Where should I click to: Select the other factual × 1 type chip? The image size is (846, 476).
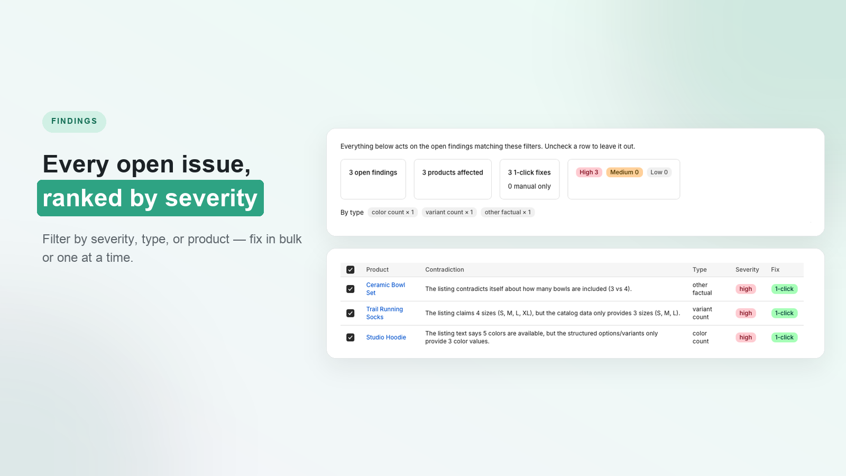(508, 212)
